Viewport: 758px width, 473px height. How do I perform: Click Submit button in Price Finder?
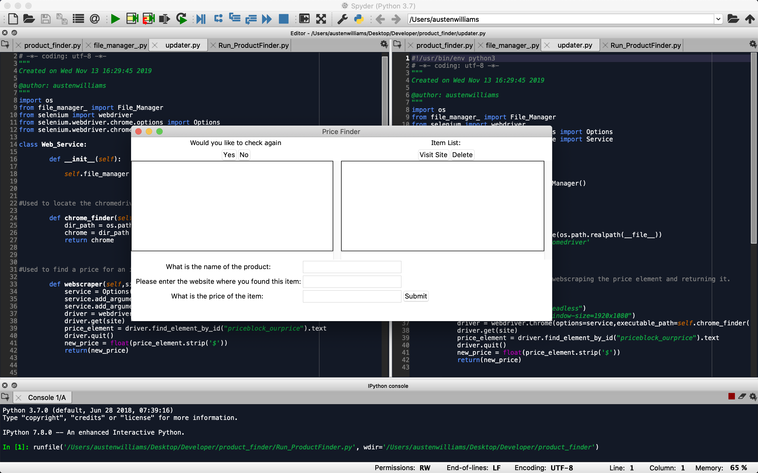click(415, 296)
